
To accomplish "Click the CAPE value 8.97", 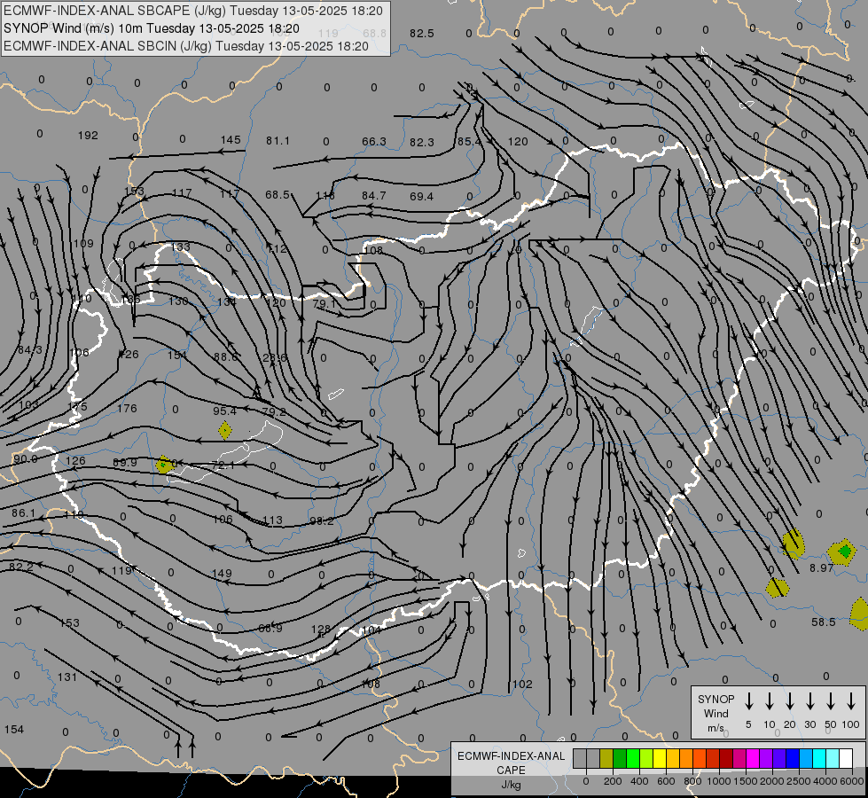I will [822, 568].
